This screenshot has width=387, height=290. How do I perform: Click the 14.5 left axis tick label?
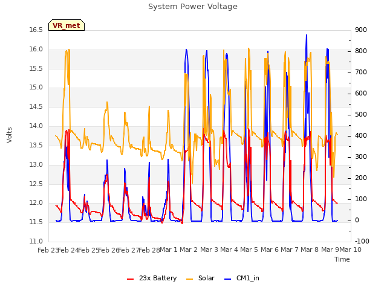[36, 107]
